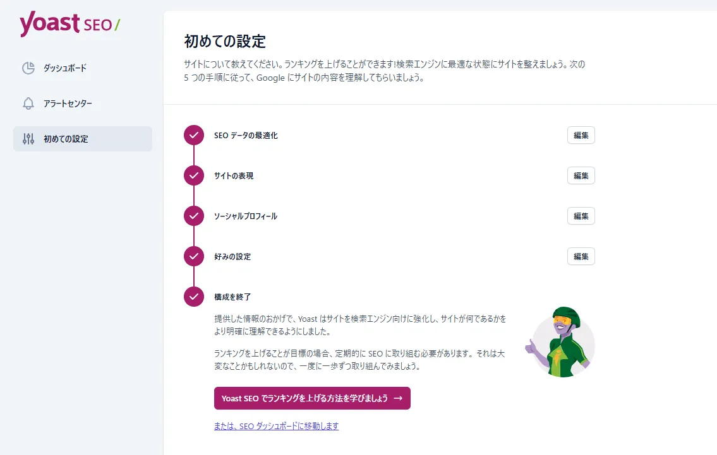
Task: Click the arrow icon in the ranking button
Action: 398,398
